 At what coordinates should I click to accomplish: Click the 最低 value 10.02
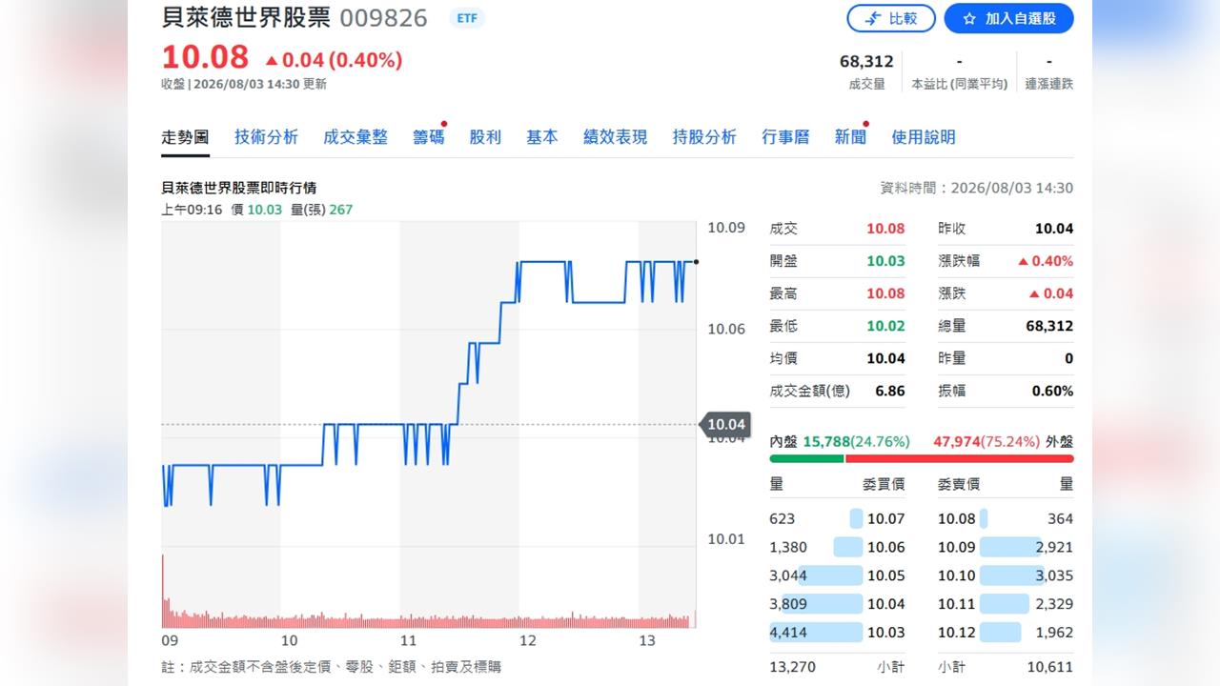[885, 326]
